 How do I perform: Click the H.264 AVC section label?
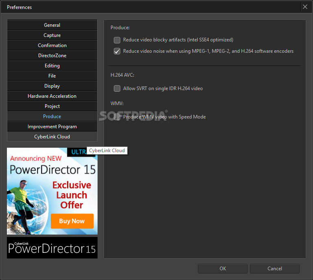(122, 75)
